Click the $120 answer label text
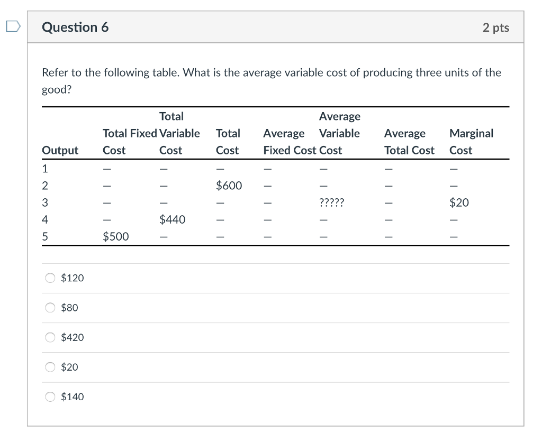 click(x=72, y=278)
